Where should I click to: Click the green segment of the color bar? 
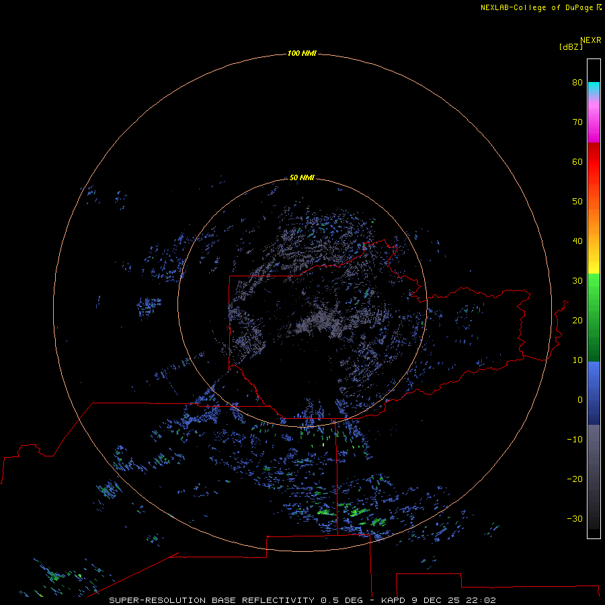click(594, 317)
